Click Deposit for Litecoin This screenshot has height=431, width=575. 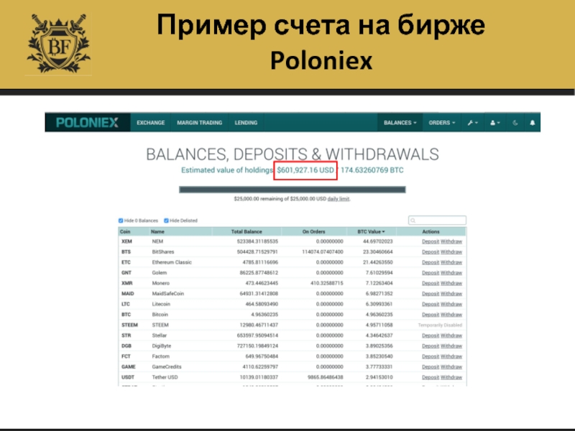coord(431,304)
